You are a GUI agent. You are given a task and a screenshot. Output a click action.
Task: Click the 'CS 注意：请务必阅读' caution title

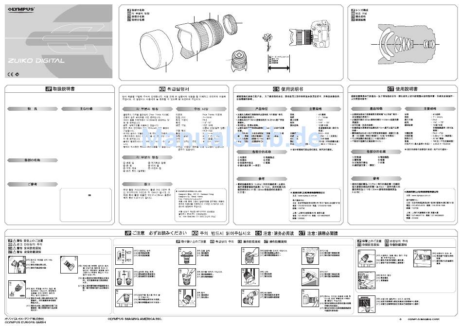coord(275,233)
